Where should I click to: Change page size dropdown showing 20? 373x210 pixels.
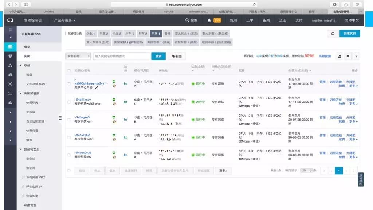click(x=307, y=171)
